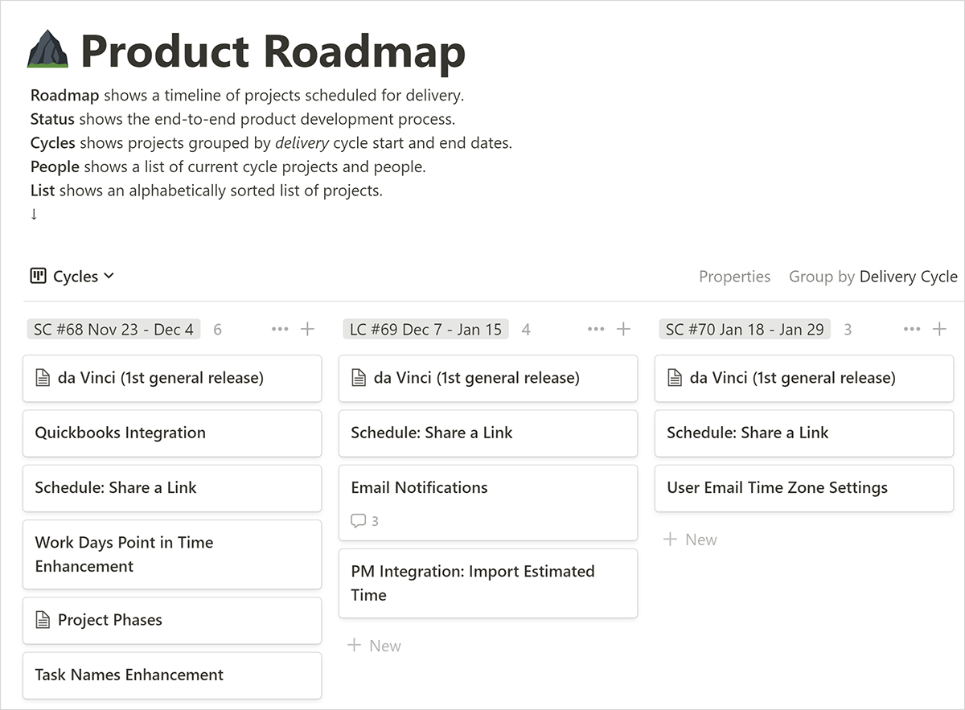The width and height of the screenshot is (965, 710).
Task: Open the three-dot menu for LC #69 column
Action: pyautogui.click(x=596, y=329)
